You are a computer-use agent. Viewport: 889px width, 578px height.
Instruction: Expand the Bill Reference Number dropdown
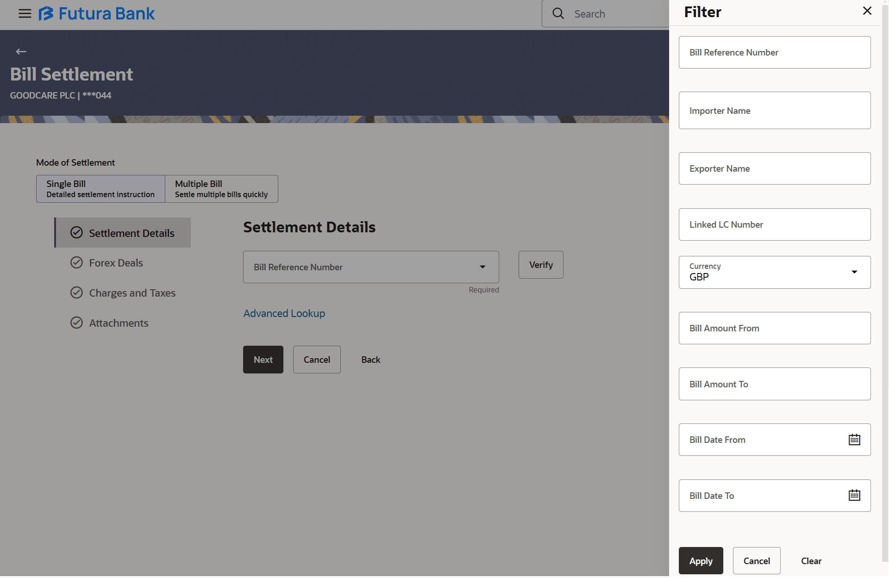[x=482, y=267]
